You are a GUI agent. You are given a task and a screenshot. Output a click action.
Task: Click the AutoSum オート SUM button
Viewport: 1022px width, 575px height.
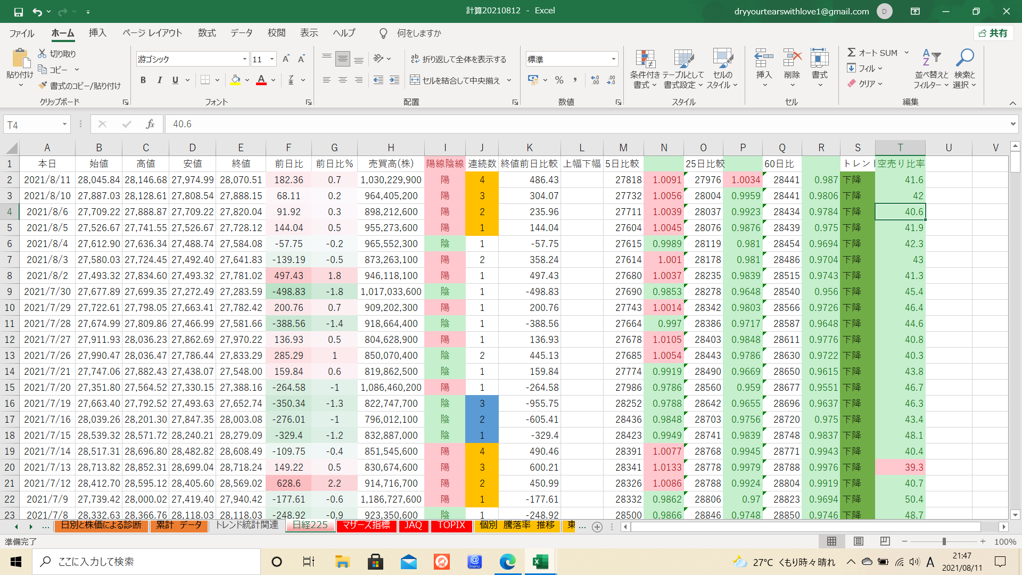point(873,53)
